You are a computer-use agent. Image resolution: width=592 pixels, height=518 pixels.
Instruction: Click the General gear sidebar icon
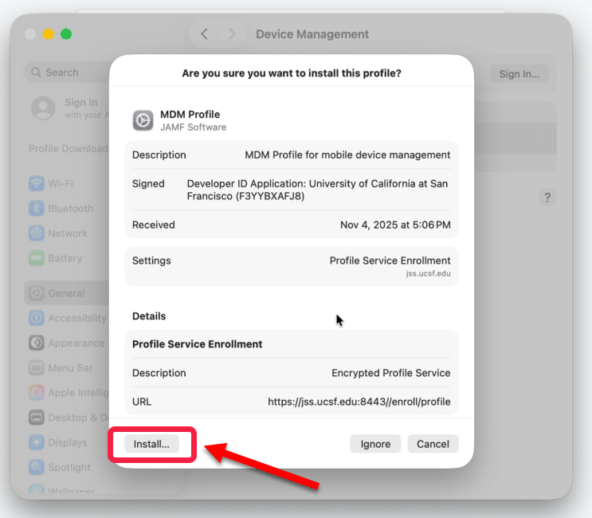pyautogui.click(x=37, y=293)
